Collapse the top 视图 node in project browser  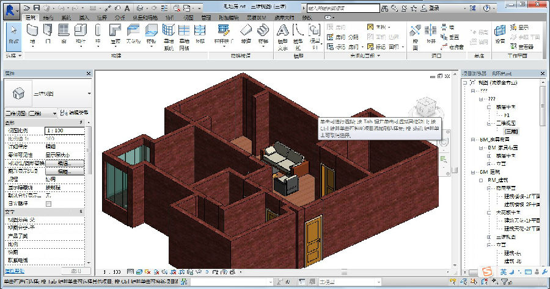coord(465,82)
